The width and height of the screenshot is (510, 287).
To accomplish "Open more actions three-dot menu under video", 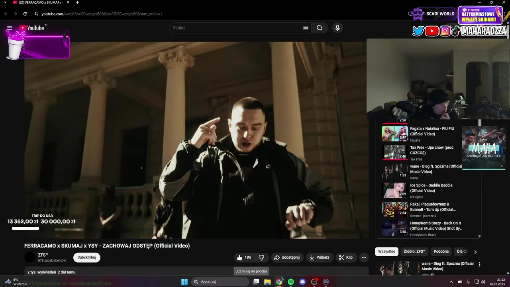I will (x=364, y=258).
